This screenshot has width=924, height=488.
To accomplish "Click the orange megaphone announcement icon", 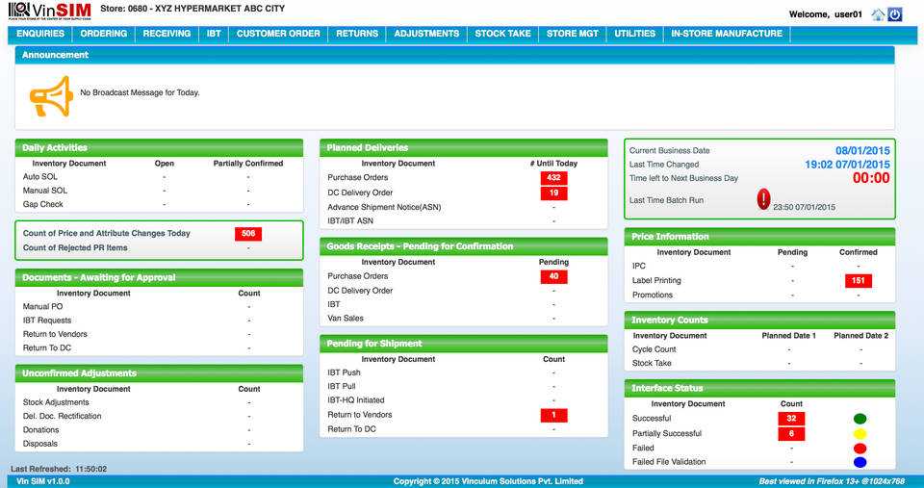I will coord(51,94).
